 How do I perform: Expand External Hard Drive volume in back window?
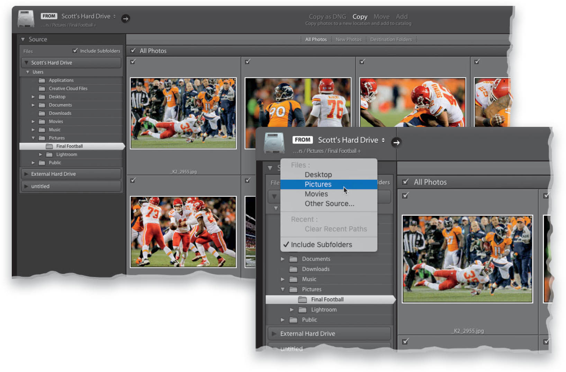point(26,174)
